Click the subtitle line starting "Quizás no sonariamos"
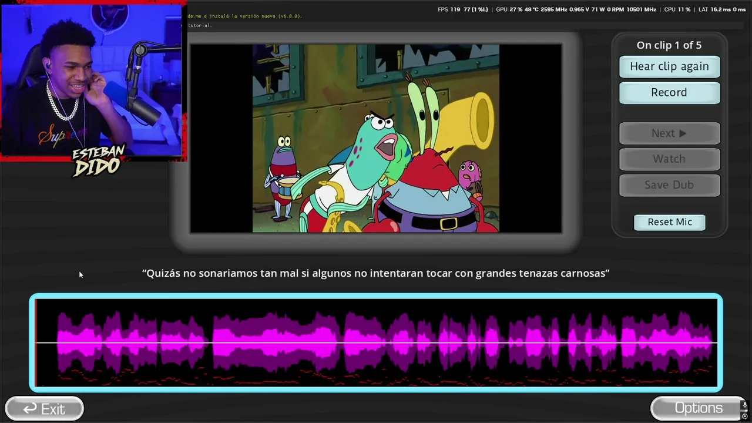The width and height of the screenshot is (752, 423). click(376, 273)
